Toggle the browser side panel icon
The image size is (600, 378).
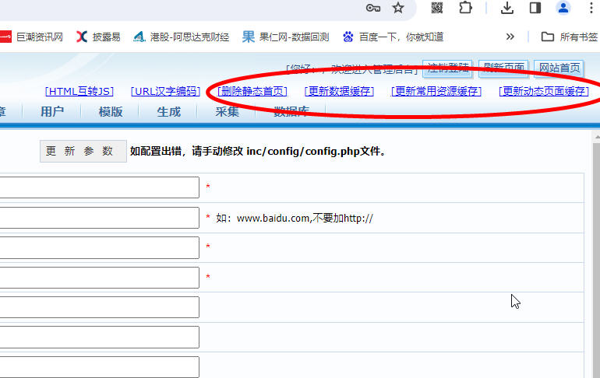[x=535, y=8]
